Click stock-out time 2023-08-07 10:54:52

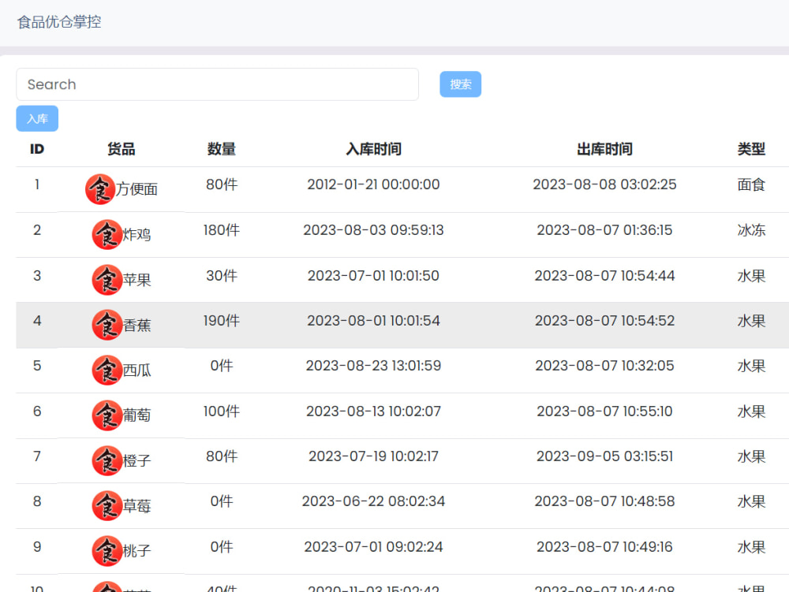604,321
